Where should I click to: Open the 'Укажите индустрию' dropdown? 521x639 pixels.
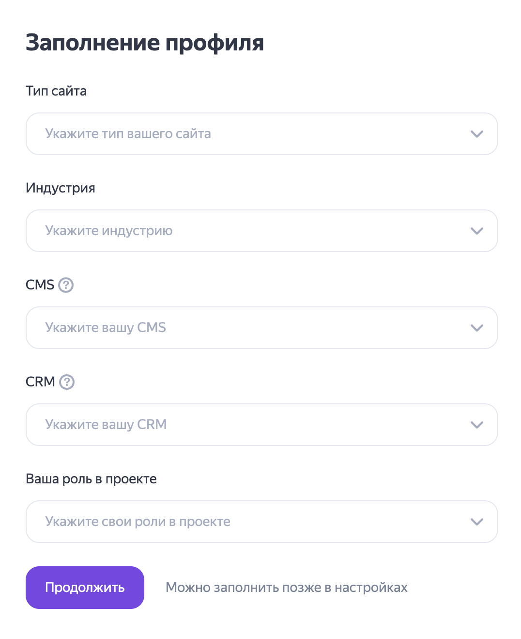pyautogui.click(x=261, y=231)
